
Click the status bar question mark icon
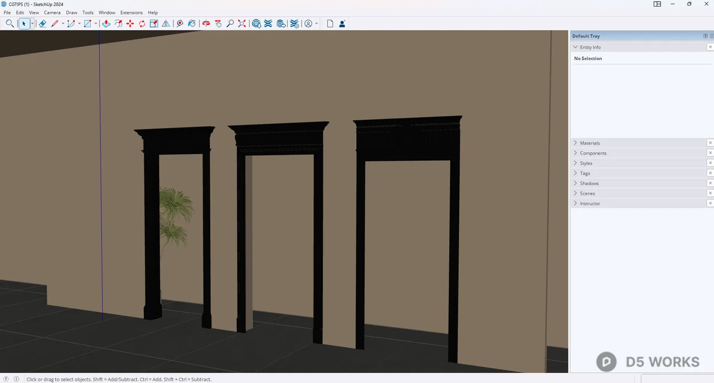pos(6,379)
